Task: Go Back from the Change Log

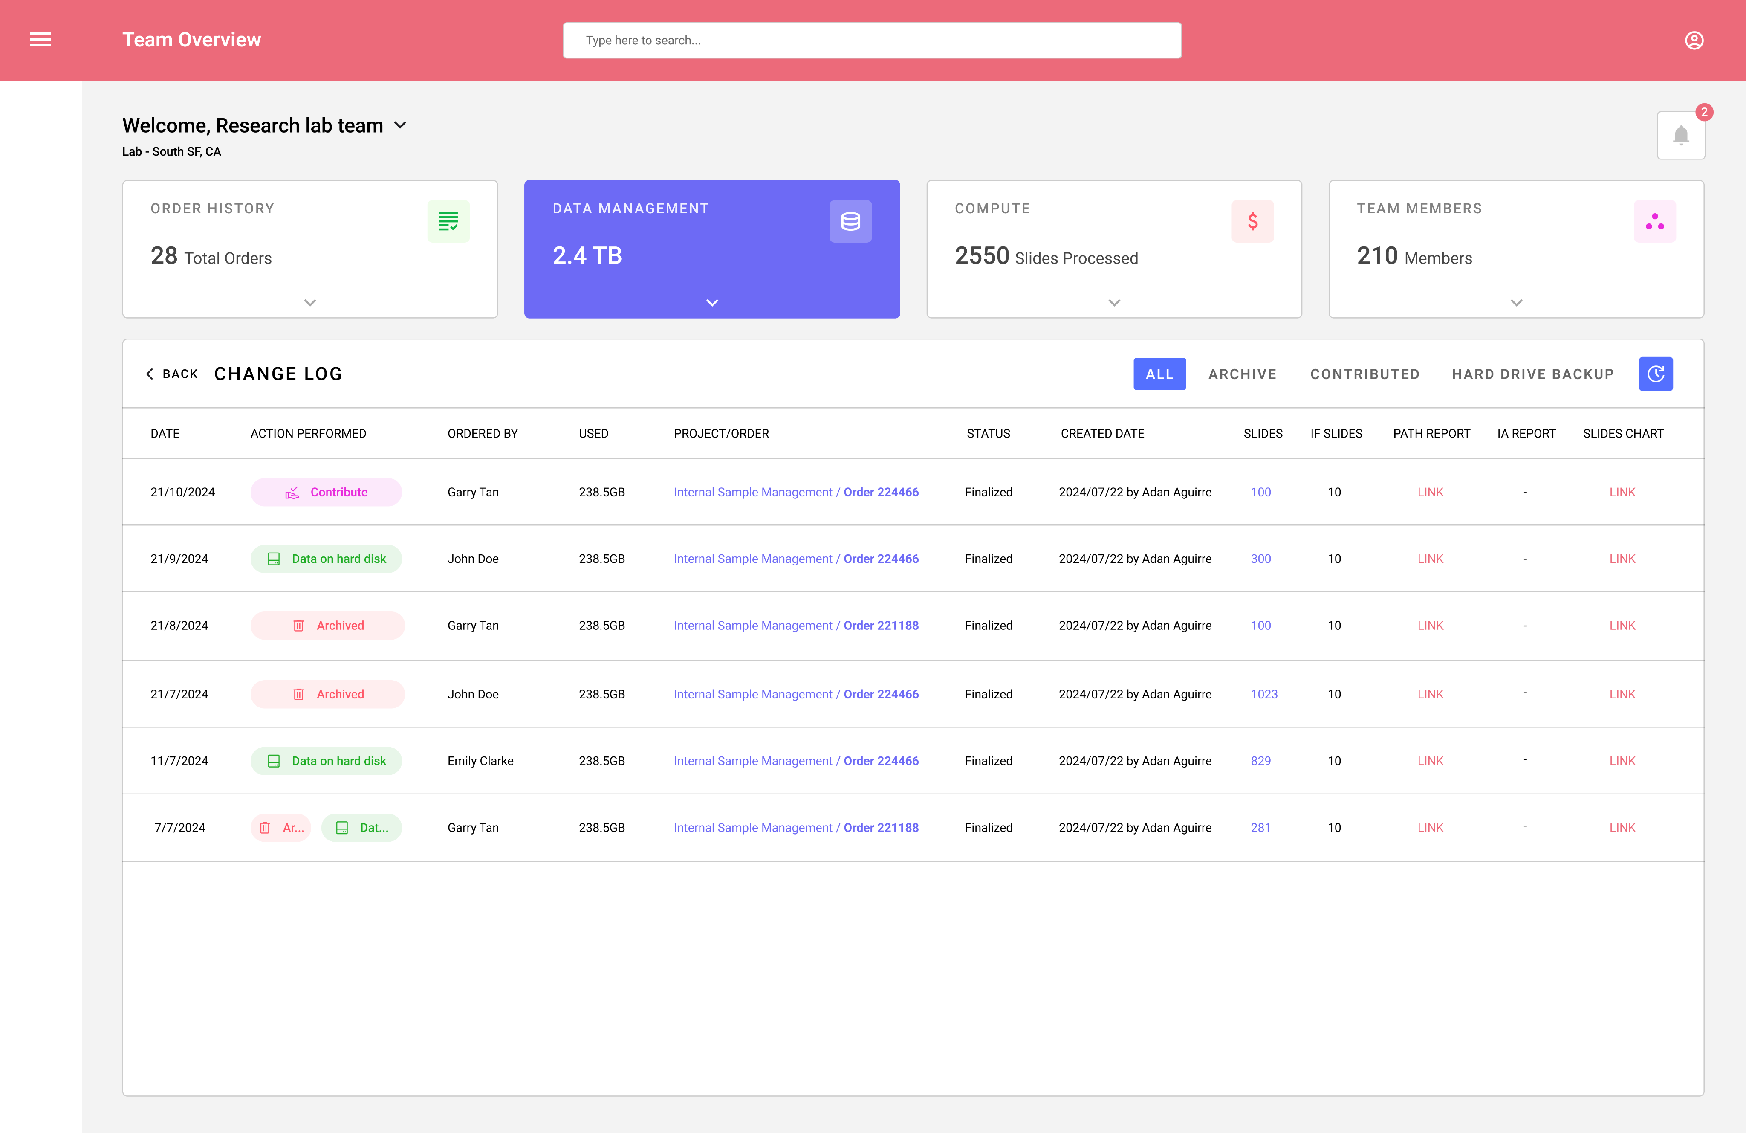Action: pyautogui.click(x=172, y=374)
